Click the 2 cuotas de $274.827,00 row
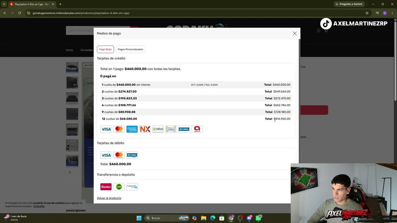 point(196,91)
